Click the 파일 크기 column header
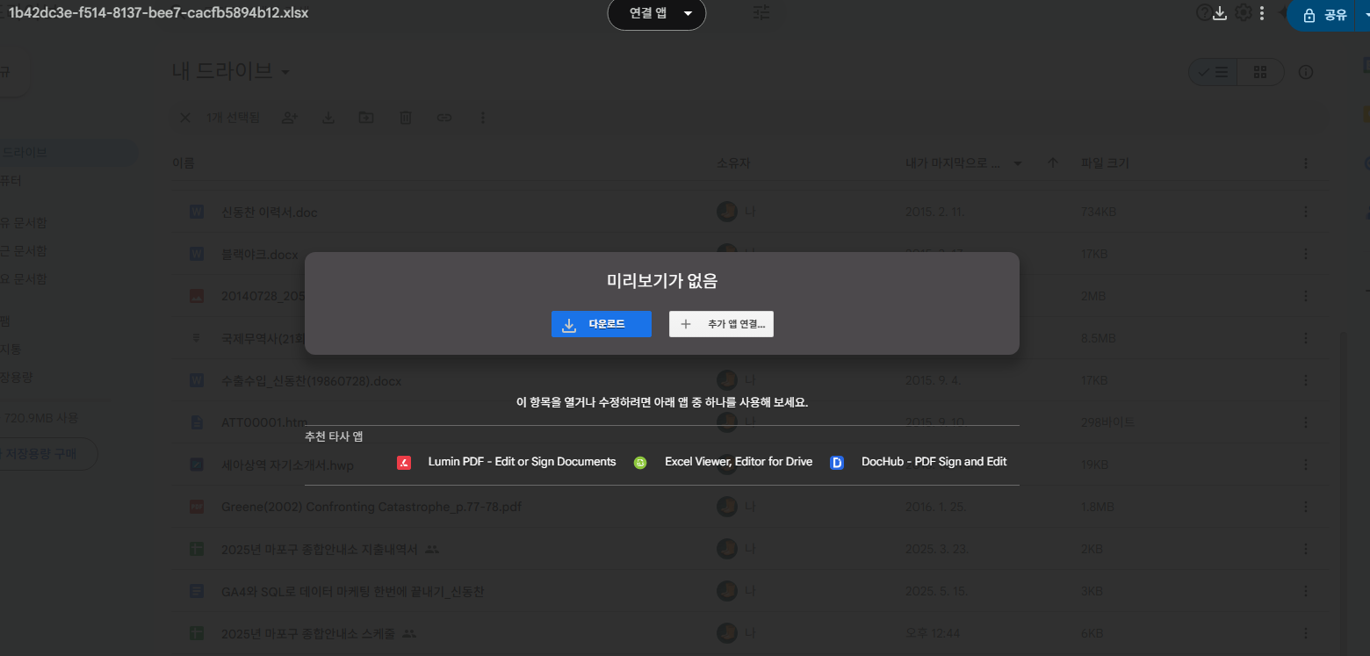1370x656 pixels. click(1105, 163)
